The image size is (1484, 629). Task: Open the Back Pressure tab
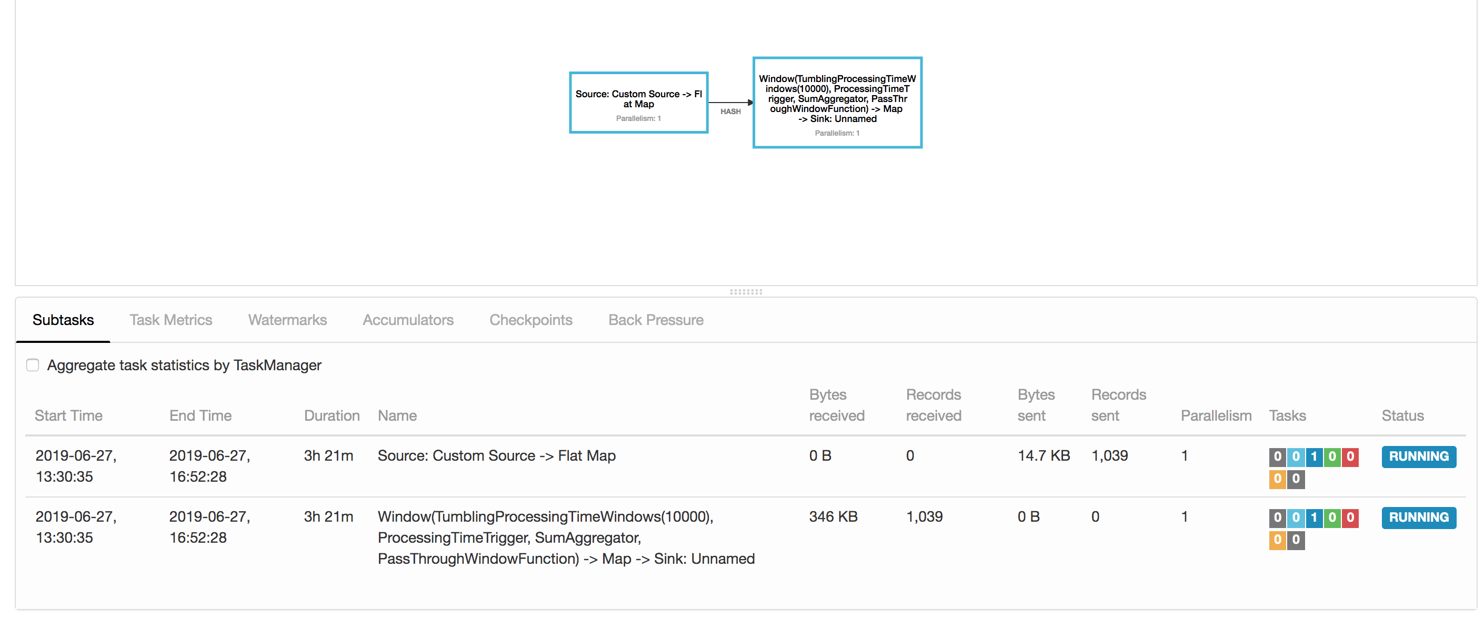click(656, 320)
